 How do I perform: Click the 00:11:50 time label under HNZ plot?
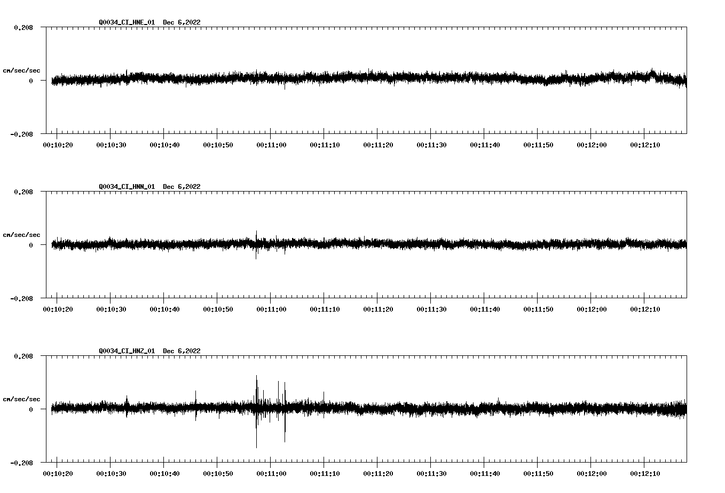click(538, 474)
